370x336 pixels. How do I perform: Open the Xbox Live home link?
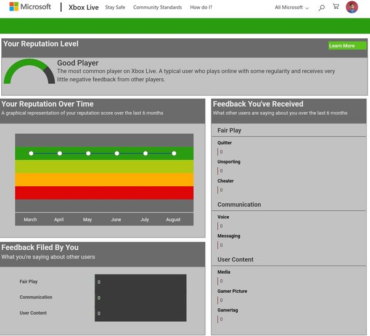point(83,7)
